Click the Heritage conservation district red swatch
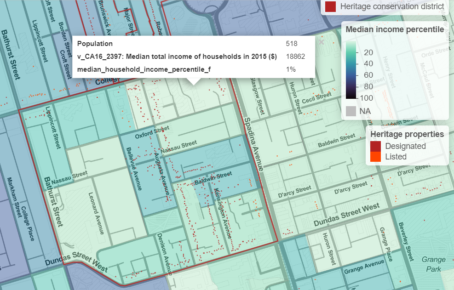The height and width of the screenshot is (290, 454). (x=330, y=6)
